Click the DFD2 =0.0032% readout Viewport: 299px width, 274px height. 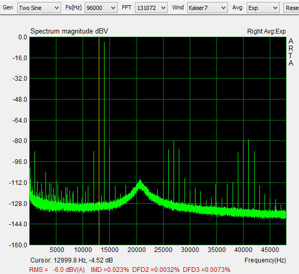click(156, 270)
